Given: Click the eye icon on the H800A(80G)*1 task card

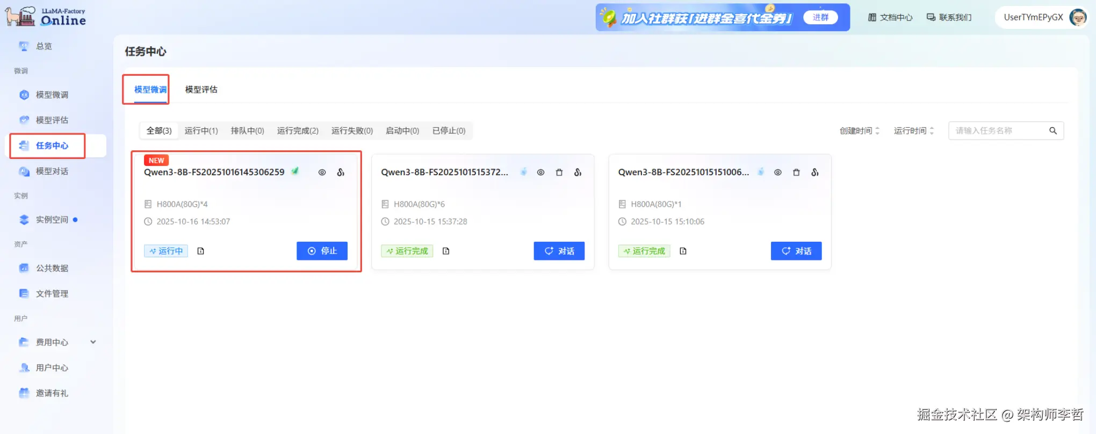Looking at the screenshot, I should (x=777, y=172).
